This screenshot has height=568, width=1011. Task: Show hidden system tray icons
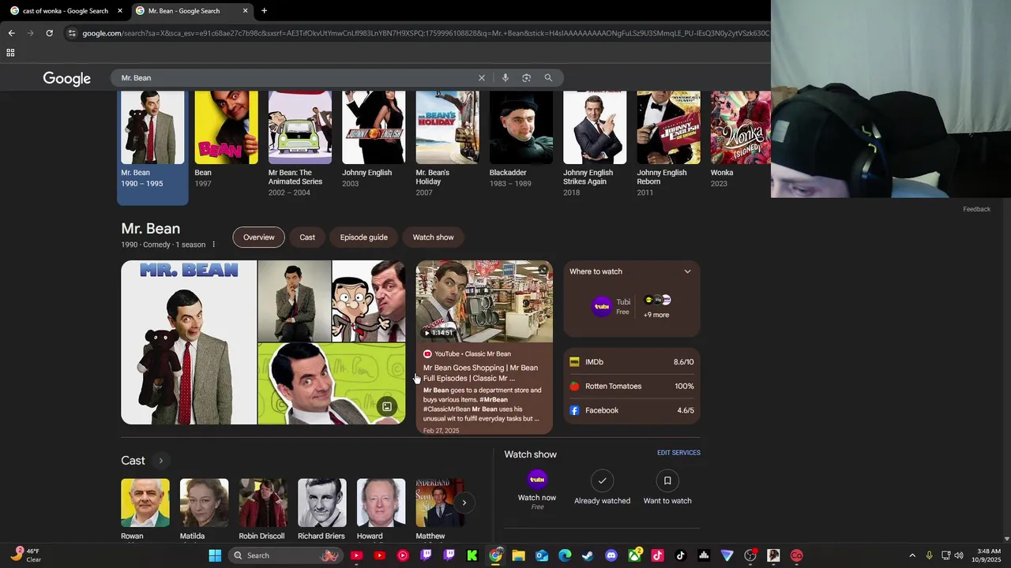(912, 555)
